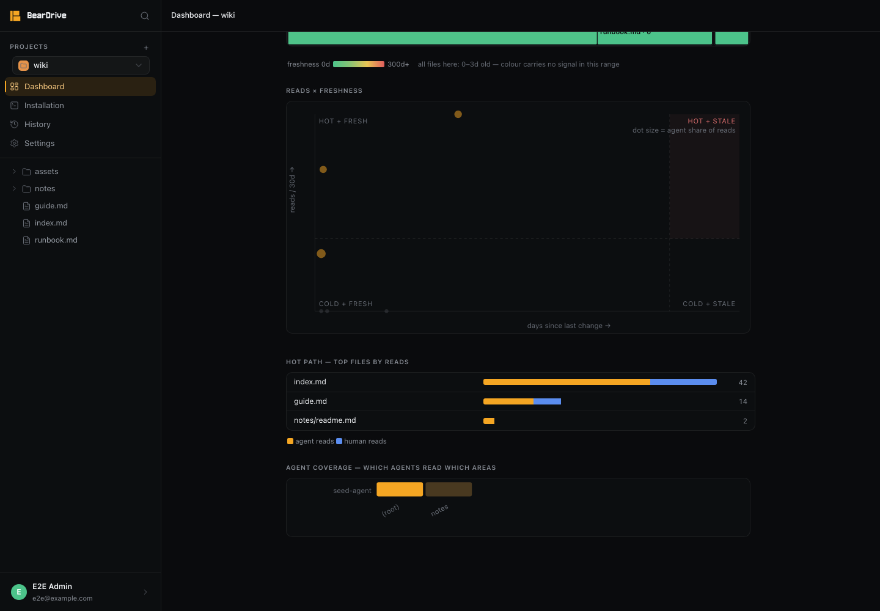
Task: Click the seed-agent (root) coverage cell
Action: 400,489
